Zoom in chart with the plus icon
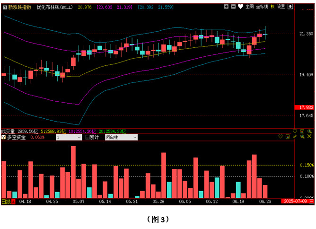 click(x=226, y=7)
